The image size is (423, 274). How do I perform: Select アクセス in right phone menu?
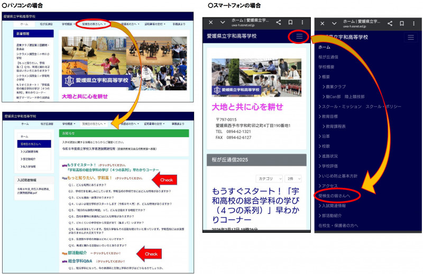[x=328, y=185]
